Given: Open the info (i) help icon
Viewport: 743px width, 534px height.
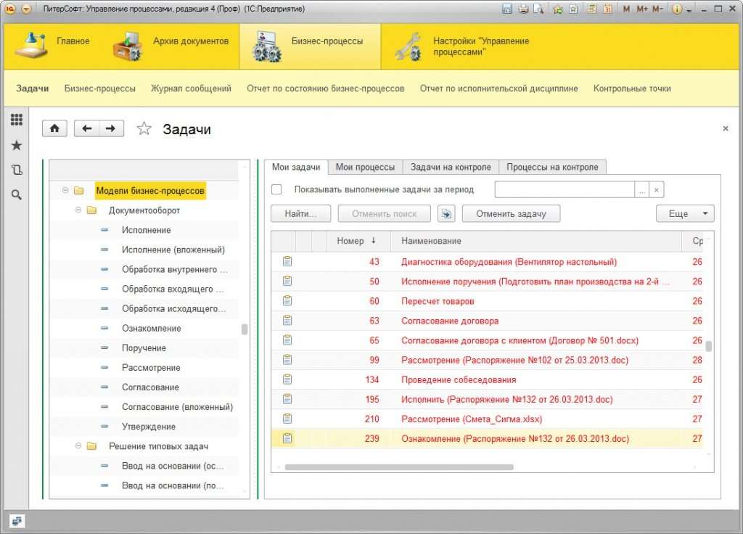Looking at the screenshot, I should [x=677, y=9].
